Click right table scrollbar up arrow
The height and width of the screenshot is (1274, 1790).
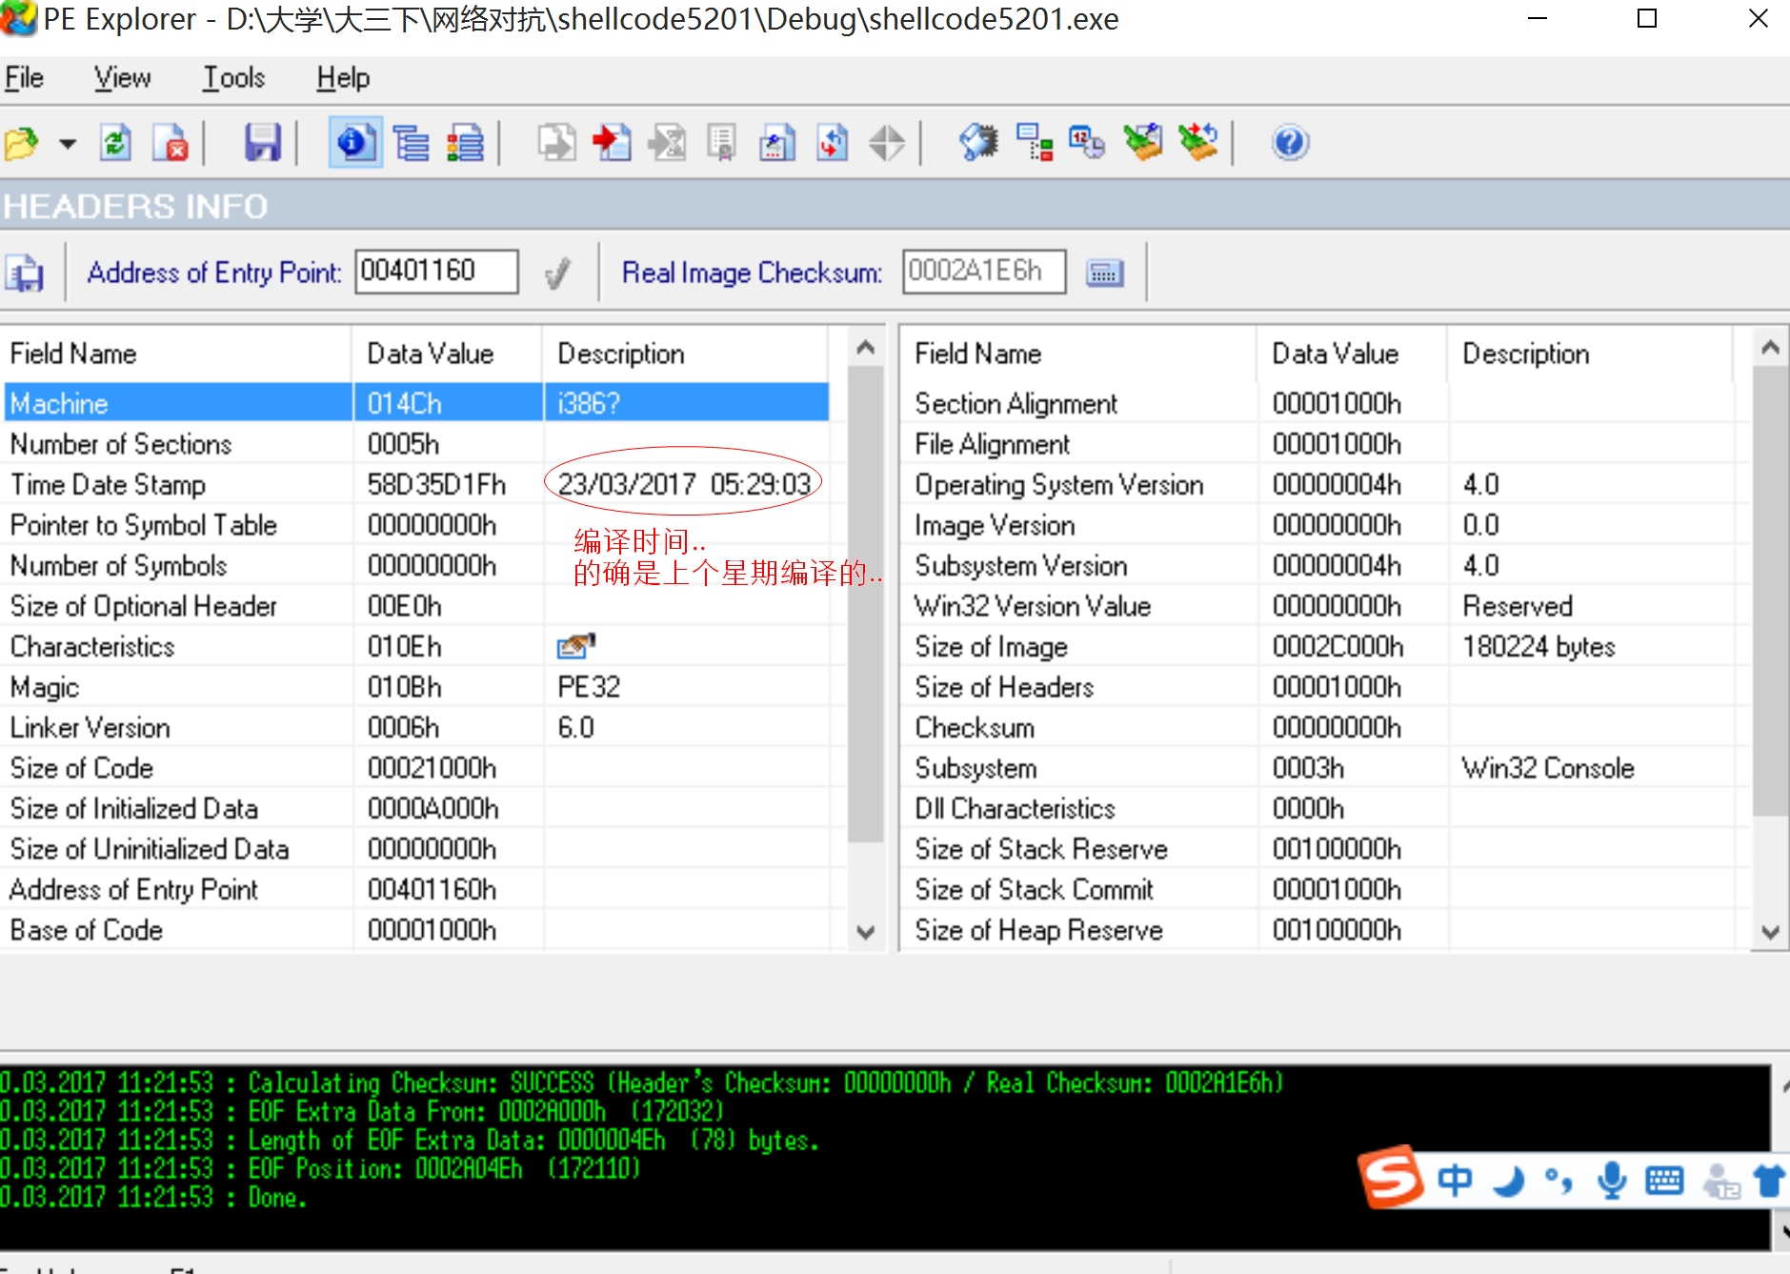(1770, 348)
